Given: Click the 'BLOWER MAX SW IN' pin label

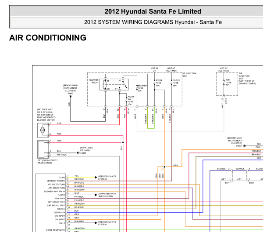Looking at the screenshot, I should point(54,192).
